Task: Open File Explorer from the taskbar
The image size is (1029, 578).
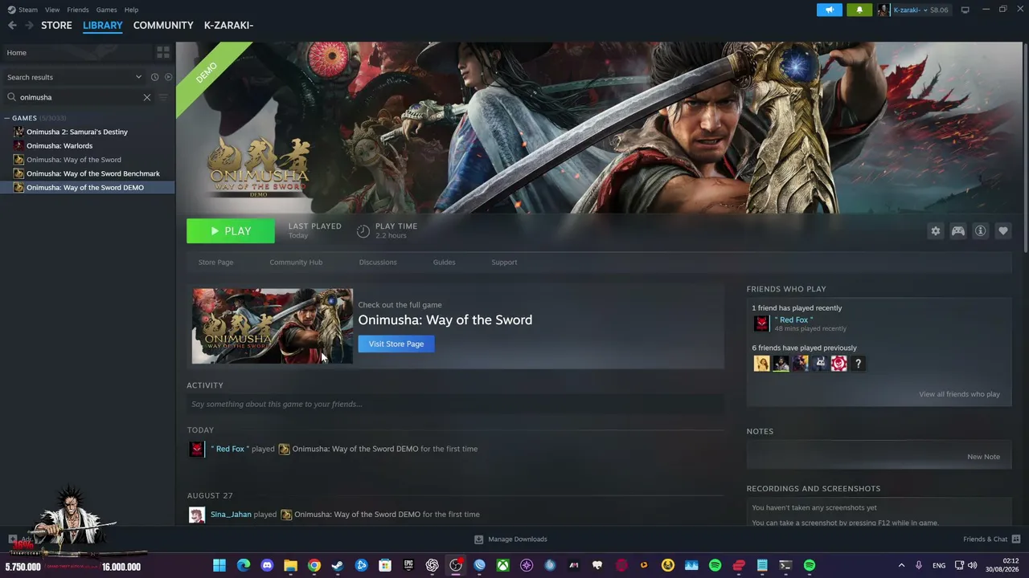Action: [x=290, y=565]
